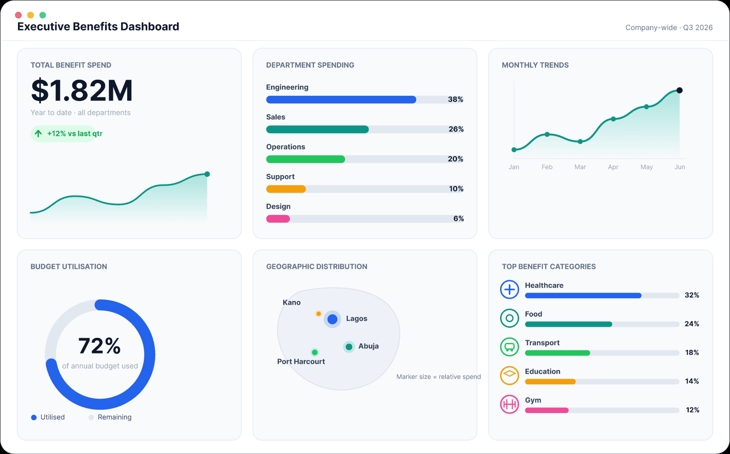Click the May data point on Monthly Trends

point(647,106)
